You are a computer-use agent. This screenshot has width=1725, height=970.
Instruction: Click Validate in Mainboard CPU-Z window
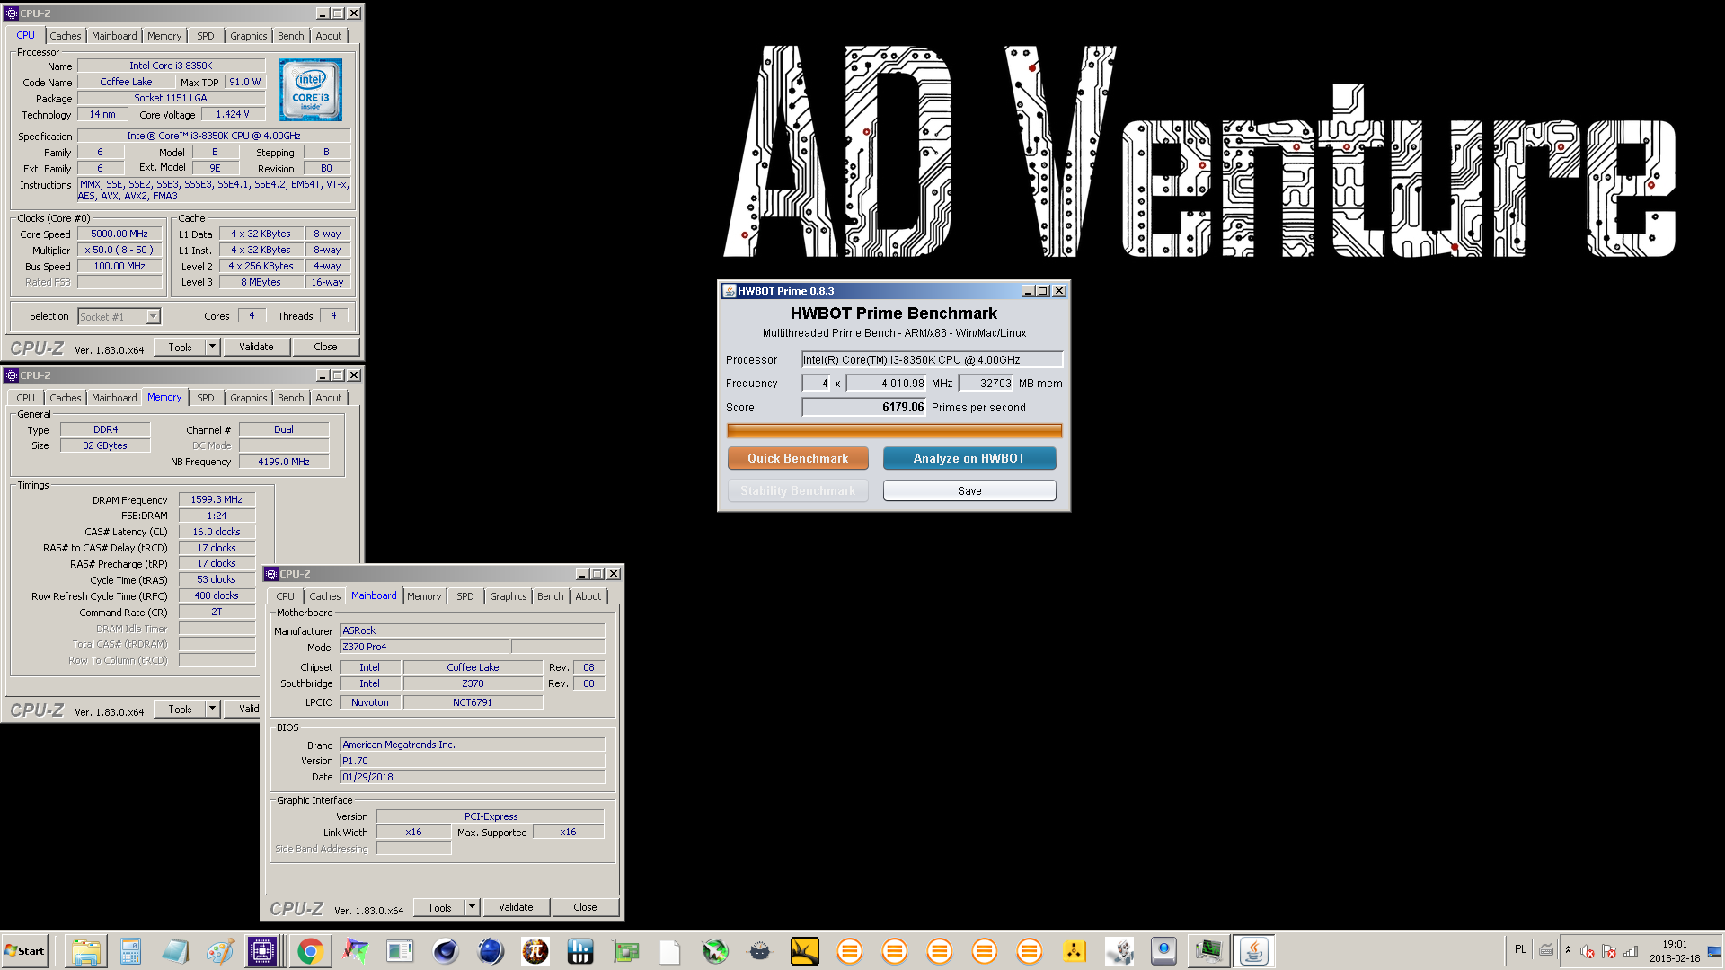(x=516, y=907)
